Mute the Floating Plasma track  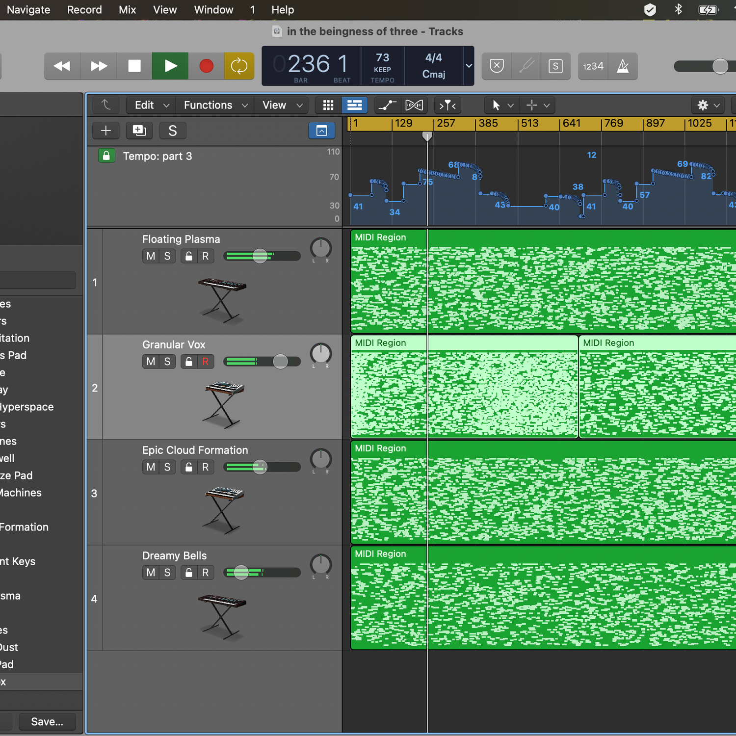(x=151, y=256)
